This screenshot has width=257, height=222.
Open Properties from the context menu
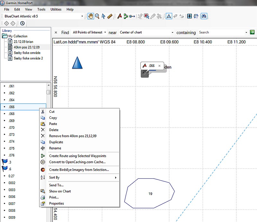pyautogui.click(x=79, y=203)
